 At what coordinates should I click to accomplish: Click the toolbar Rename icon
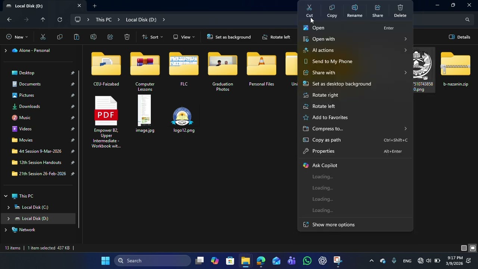pos(93,37)
